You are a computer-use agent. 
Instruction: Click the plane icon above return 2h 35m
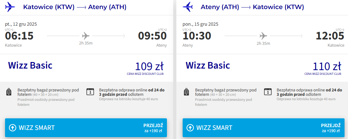pos(263,35)
